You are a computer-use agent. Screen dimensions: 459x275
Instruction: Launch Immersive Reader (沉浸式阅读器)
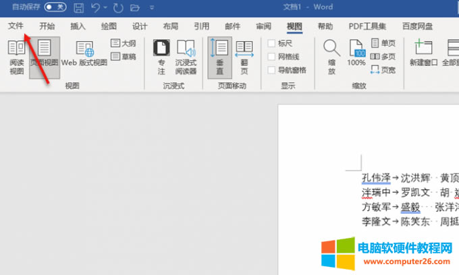[186, 56]
